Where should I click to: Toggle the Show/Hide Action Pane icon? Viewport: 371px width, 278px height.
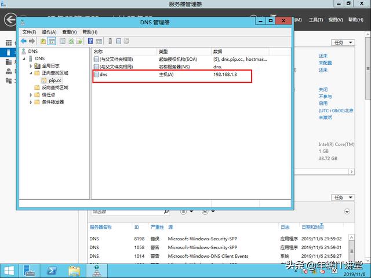click(99, 41)
